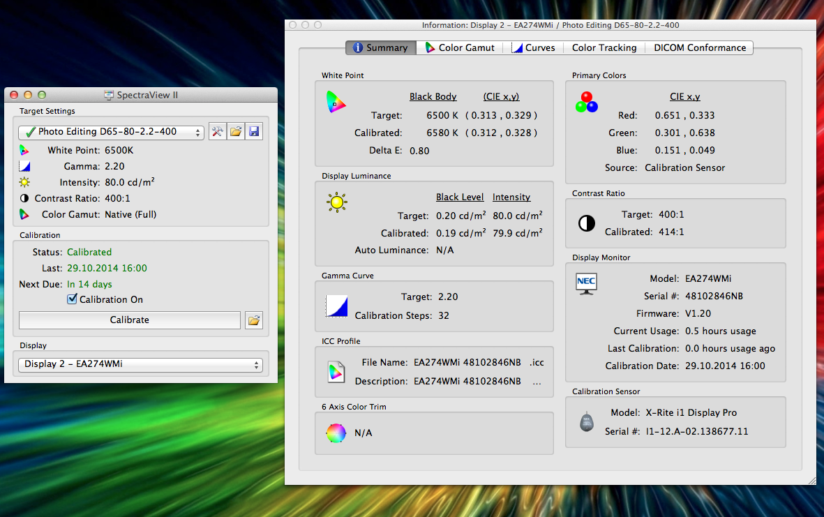Click the Contrast Ratio icon in Information window
The image size is (824, 517).
587,223
